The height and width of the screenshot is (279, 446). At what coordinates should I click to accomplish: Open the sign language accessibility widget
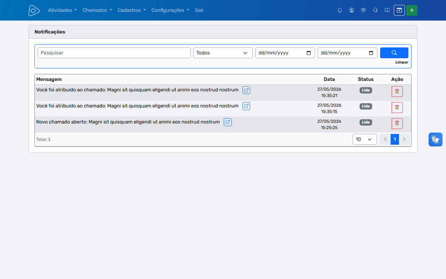(x=436, y=139)
